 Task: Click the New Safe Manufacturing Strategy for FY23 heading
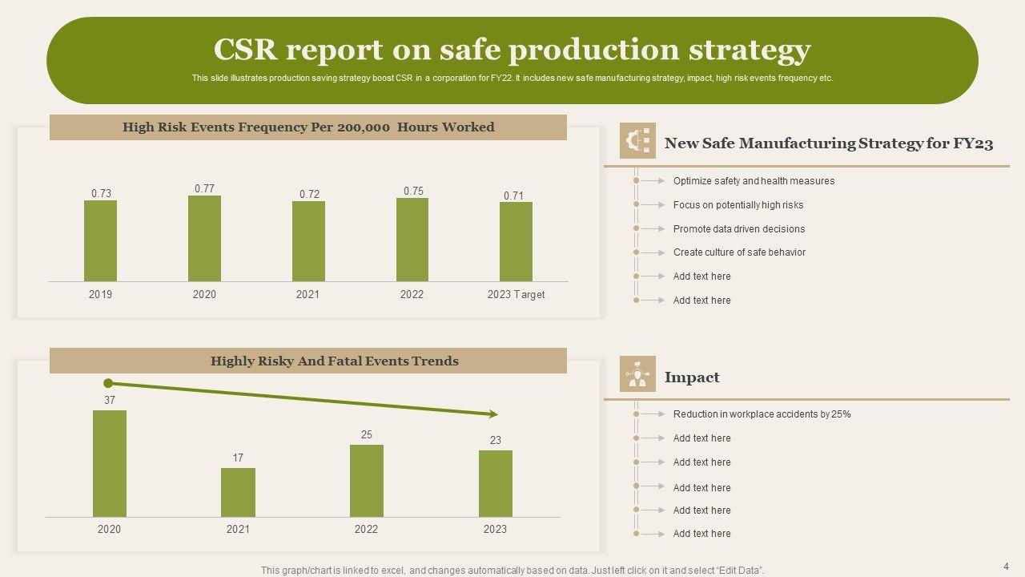coord(829,143)
